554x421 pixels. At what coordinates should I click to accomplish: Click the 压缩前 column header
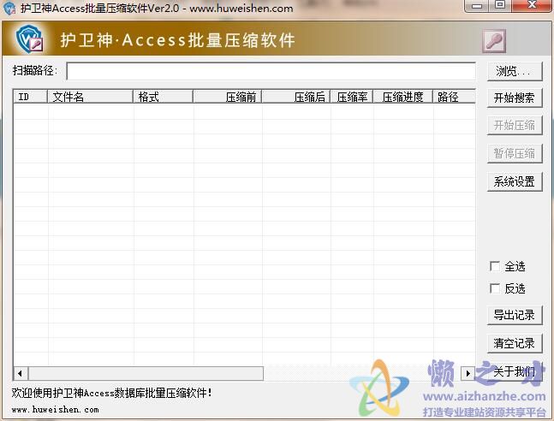point(228,97)
